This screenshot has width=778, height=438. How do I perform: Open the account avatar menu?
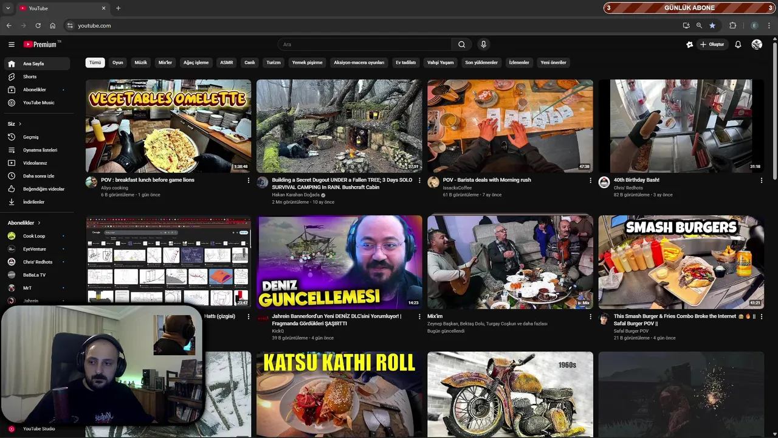click(x=757, y=44)
